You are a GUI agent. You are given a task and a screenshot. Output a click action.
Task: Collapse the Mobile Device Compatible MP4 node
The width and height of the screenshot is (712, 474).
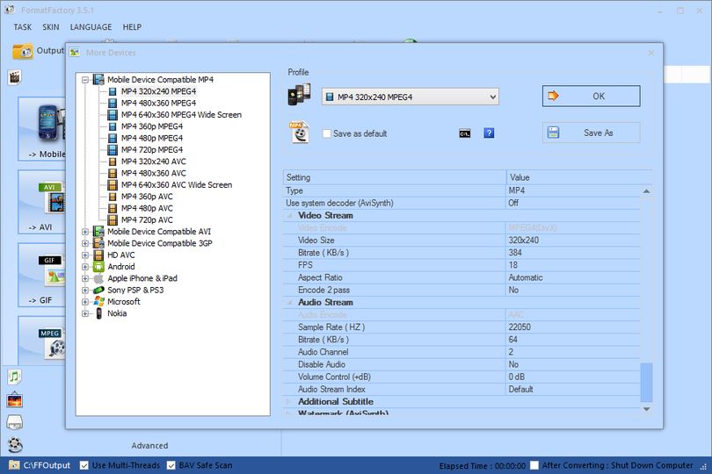pos(85,80)
